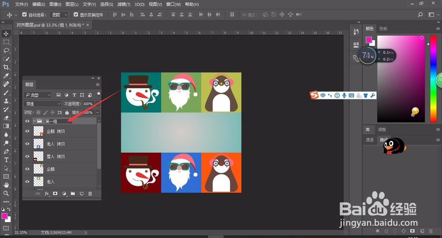Select the Eyedropper tool
This screenshot has width=442, height=238.
[x=6, y=76]
